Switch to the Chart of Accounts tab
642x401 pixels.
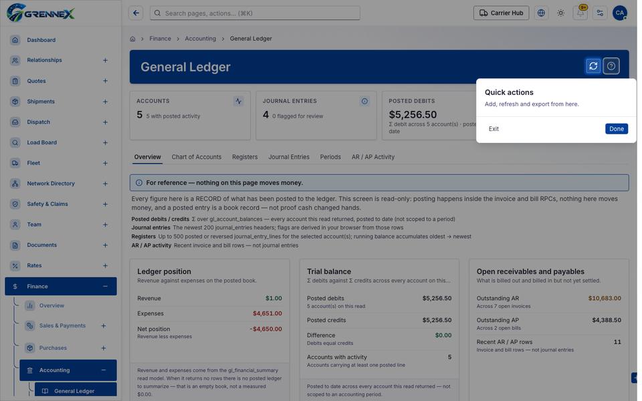tap(197, 156)
